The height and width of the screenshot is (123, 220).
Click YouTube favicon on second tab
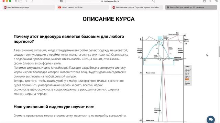coord(59,8)
